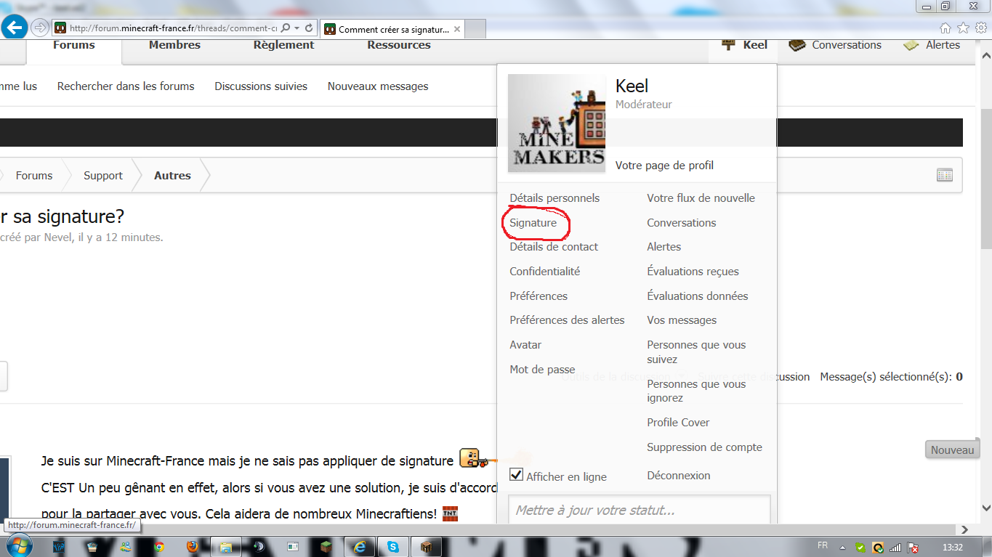
Task: Close the 'Comment créer sa signatur...' tab
Action: [x=456, y=29]
